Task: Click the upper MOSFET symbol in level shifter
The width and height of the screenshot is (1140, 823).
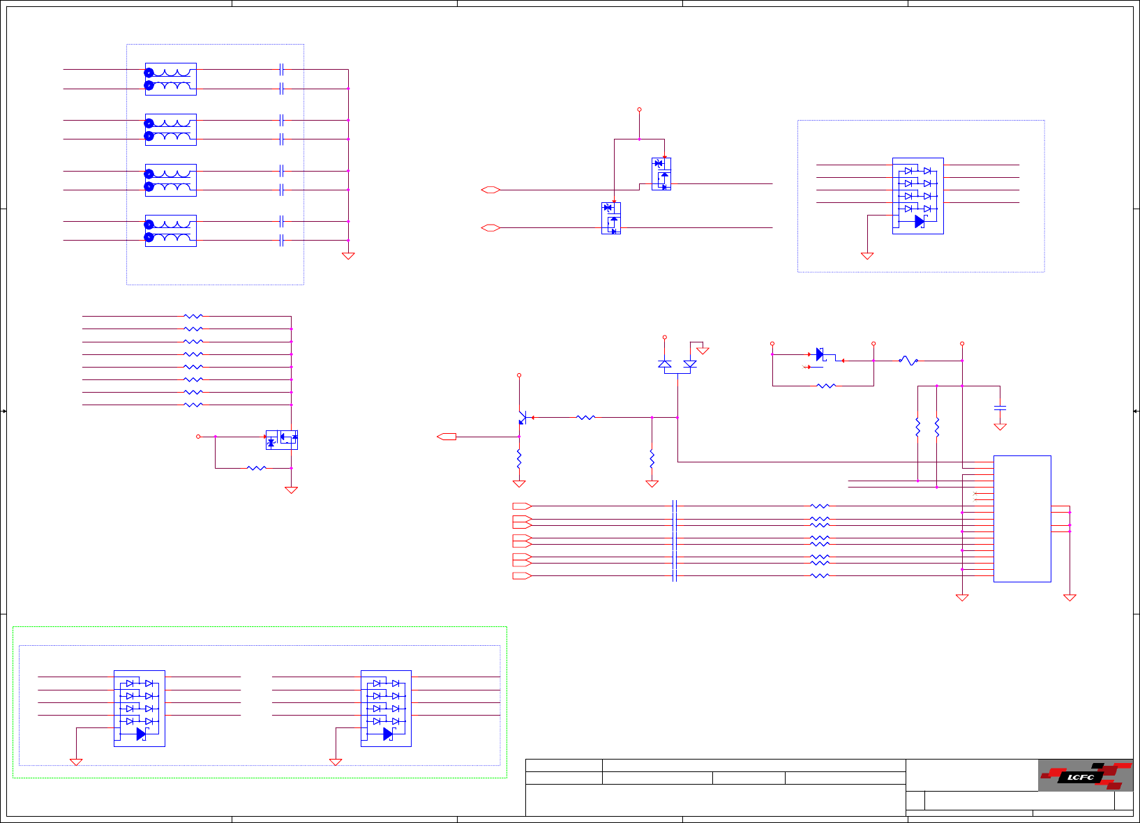Action: [661, 174]
